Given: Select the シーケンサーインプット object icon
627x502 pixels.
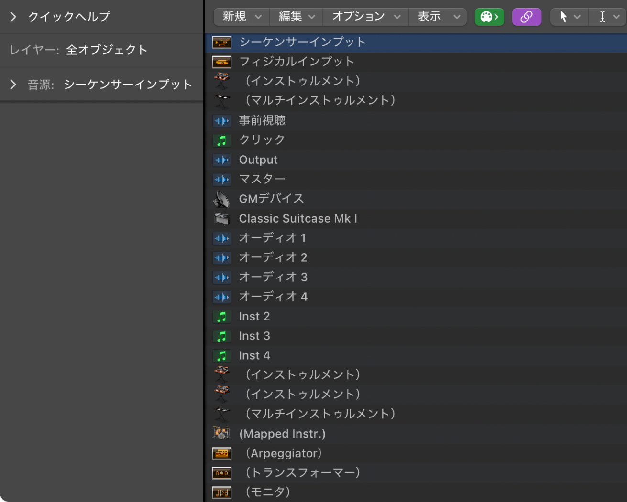Looking at the screenshot, I should pos(222,42).
